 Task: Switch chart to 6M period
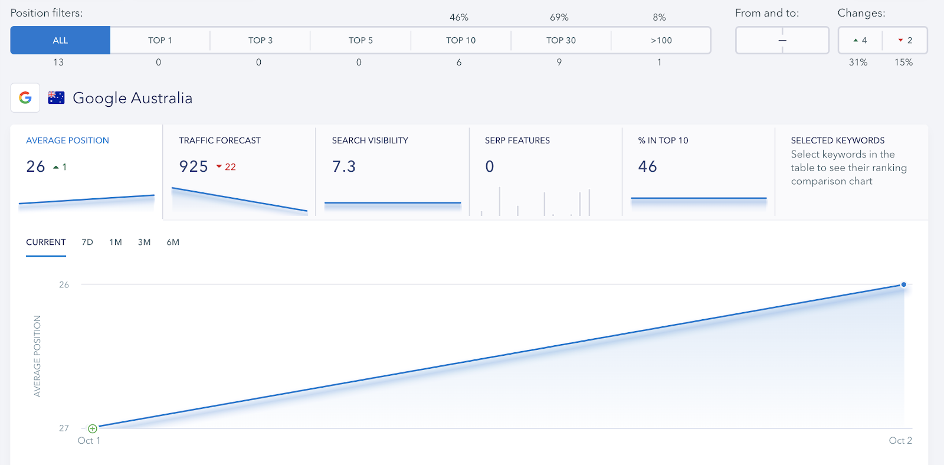point(173,243)
